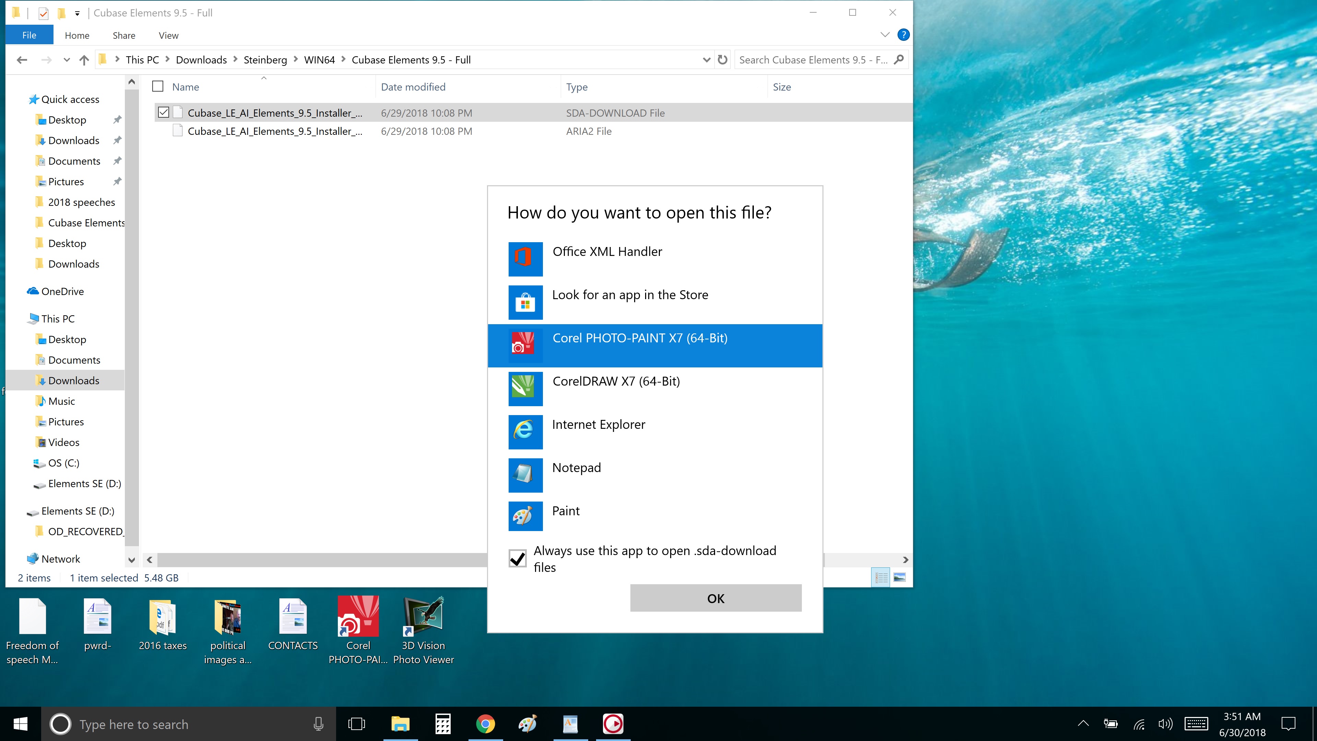Open Google Chrome from the taskbar
The image size is (1317, 741).
pos(485,724)
